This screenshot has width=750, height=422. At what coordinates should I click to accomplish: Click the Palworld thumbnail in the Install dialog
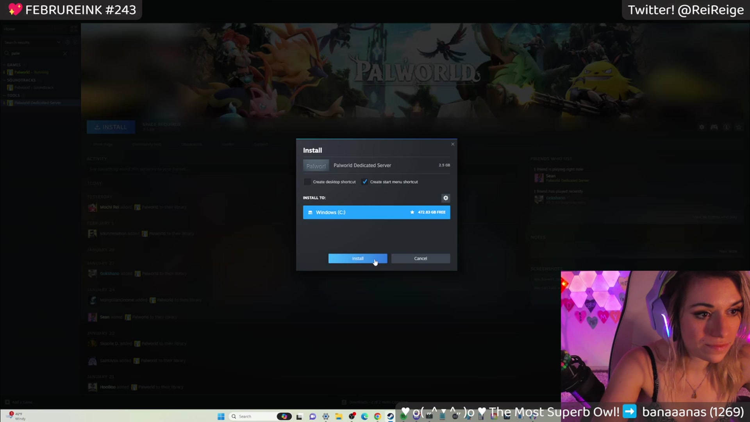316,166
